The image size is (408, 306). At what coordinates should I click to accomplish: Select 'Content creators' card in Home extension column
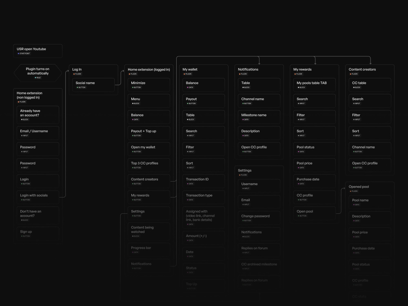tap(149, 181)
